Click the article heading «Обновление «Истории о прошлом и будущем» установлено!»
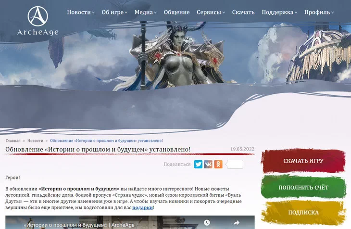This screenshot has width=351, height=229. click(98, 150)
